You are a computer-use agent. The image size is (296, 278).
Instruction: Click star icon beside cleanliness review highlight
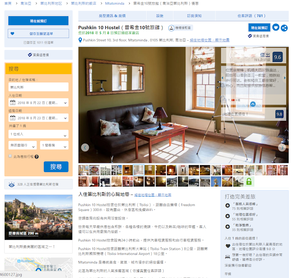pyautogui.click(x=228, y=227)
